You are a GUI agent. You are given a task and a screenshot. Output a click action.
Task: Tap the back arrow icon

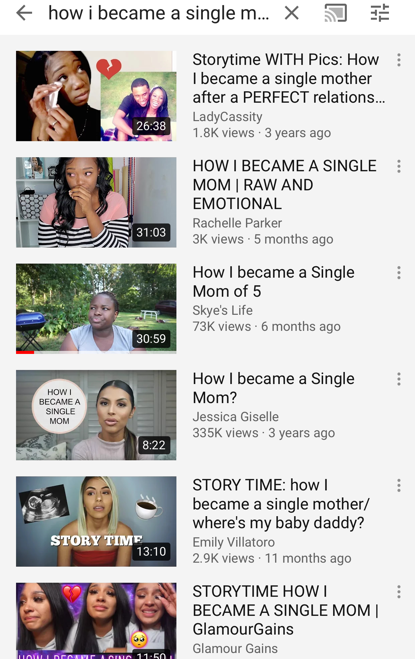click(24, 13)
